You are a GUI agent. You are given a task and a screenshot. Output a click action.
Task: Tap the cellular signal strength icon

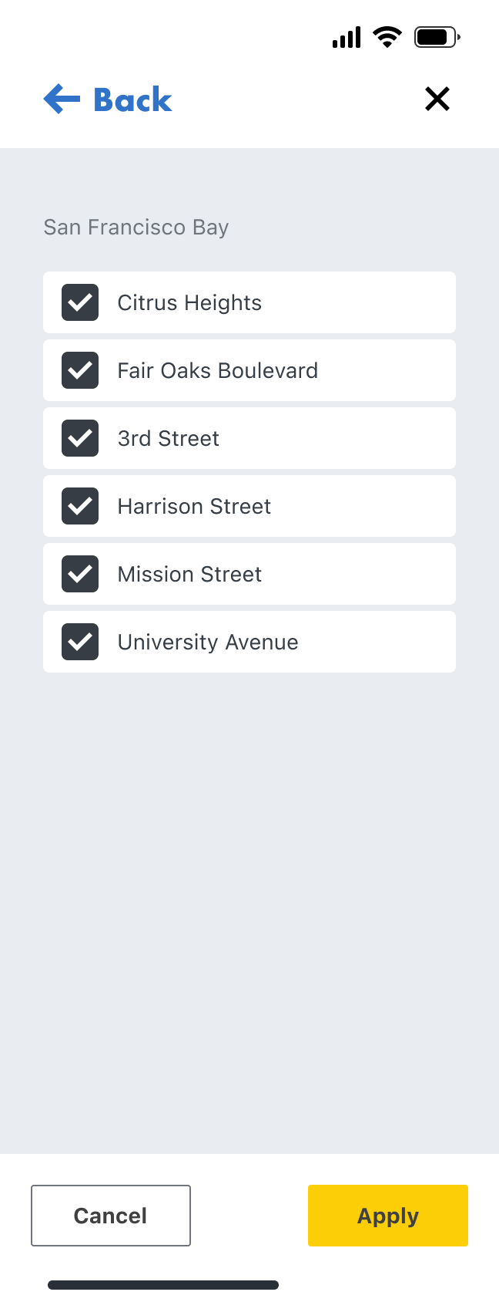(x=347, y=37)
